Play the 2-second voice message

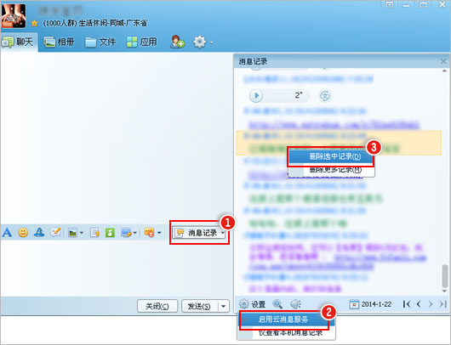256,95
